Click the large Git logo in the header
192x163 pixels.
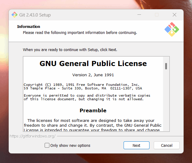coord(172,29)
